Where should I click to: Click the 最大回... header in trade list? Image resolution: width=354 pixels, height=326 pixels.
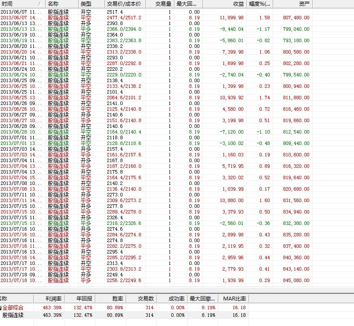(188, 4)
